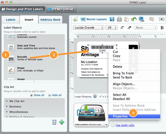Image resolution: width=166 pixels, height=134 pixels.
Task: Select the Counter object icon
Action: click(11, 37)
